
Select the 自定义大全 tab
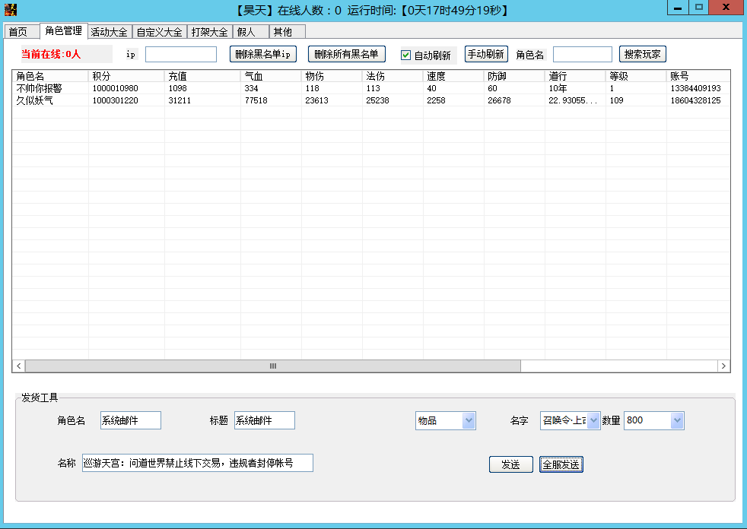[x=159, y=32]
